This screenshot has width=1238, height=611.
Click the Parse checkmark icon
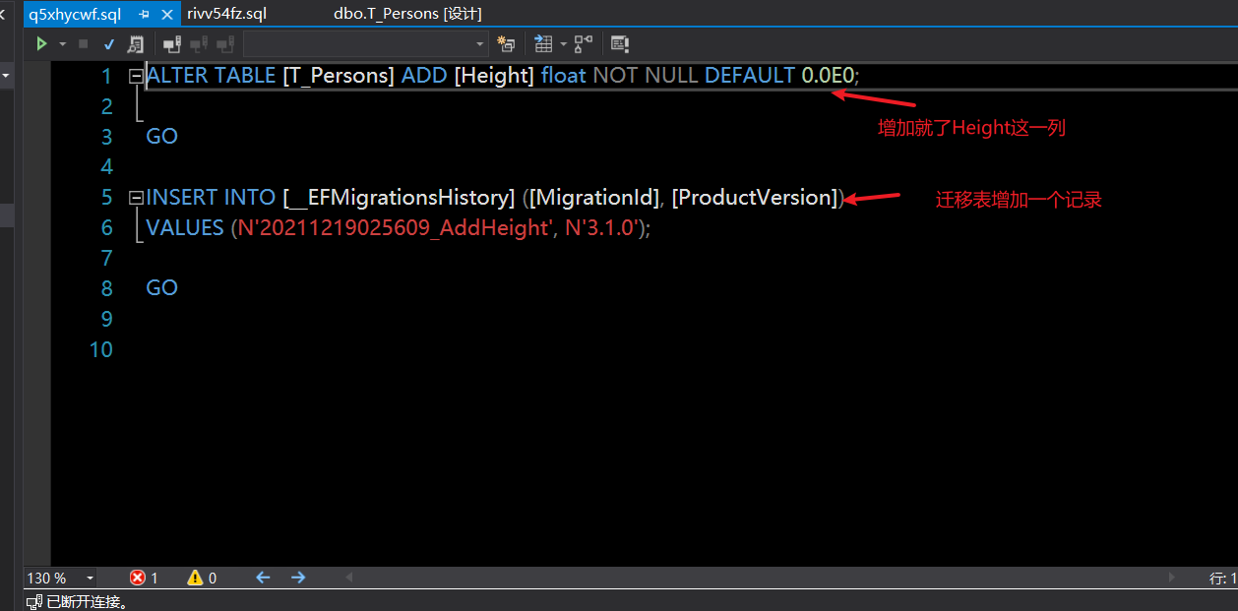(x=109, y=44)
